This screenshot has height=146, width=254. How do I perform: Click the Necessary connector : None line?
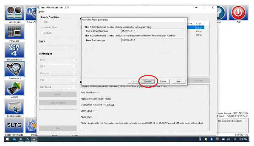[x=96, y=99]
